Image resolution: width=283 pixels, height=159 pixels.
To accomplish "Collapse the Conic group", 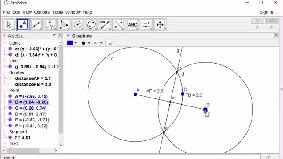I will click(4, 43).
